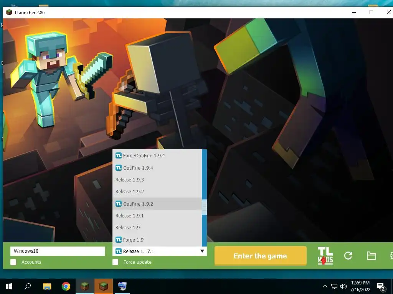Image resolution: width=393 pixels, height=294 pixels.
Task: Open the computer monitor taskbar app
Action: 122,286
